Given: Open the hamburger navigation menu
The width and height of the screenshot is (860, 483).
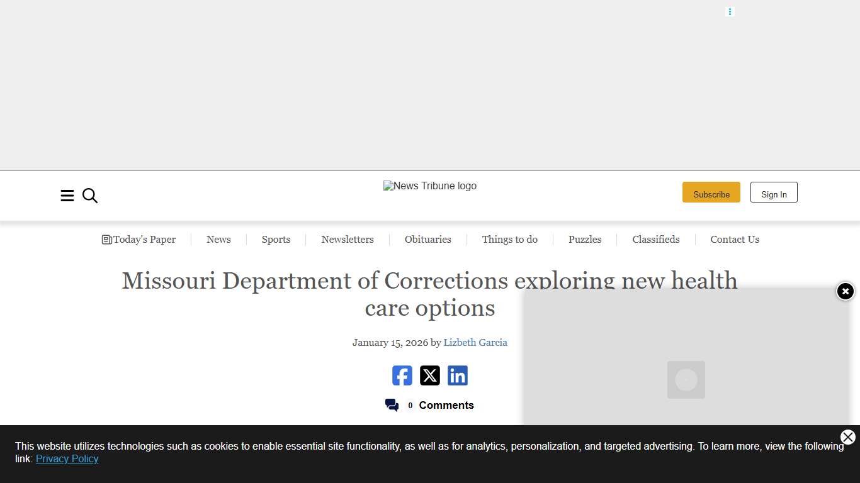Looking at the screenshot, I should (67, 196).
